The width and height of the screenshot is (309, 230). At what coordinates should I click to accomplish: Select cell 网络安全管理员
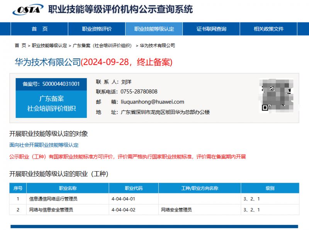[200, 210]
